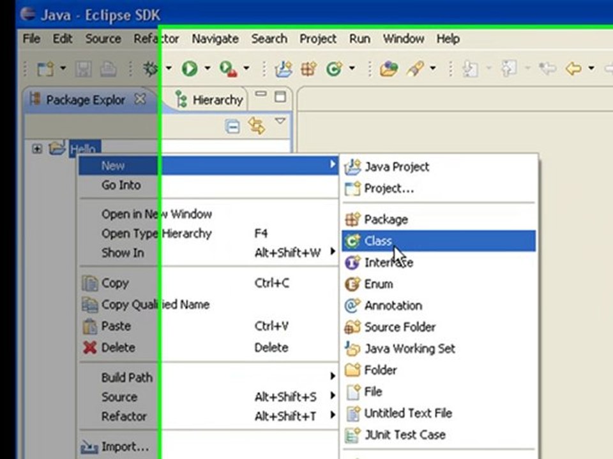Choose Import... in the context menu
Image resolution: width=613 pixels, height=459 pixels.
point(209,446)
